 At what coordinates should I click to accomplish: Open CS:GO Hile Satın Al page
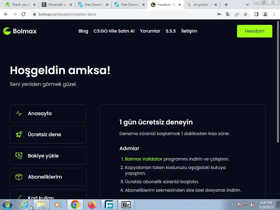(114, 31)
